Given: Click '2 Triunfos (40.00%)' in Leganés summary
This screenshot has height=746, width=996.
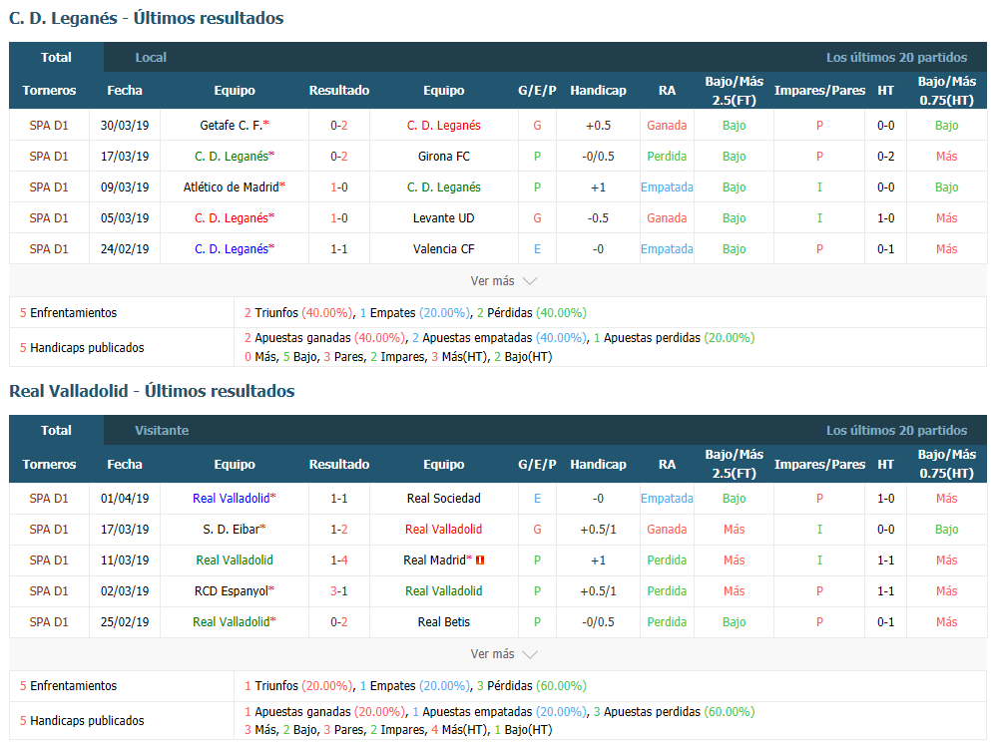Looking at the screenshot, I should 298,313.
